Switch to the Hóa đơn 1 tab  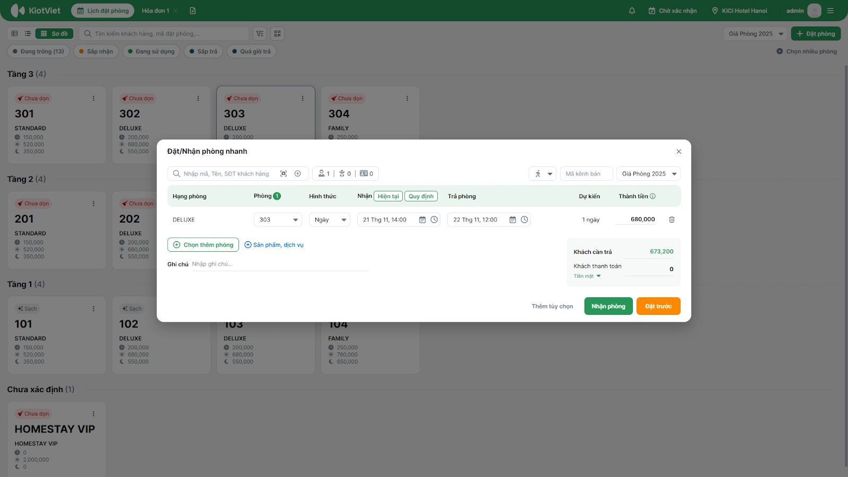[x=155, y=11]
